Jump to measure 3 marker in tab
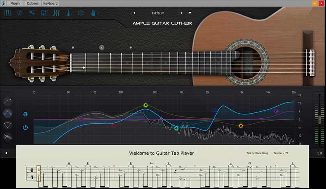 tap(195, 166)
